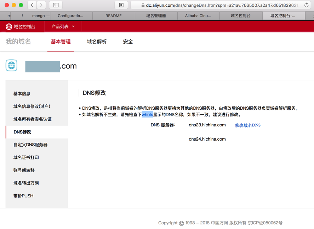This screenshot has width=314, height=229.
Task: Click the dns23.hichina.com server text
Action: pyautogui.click(x=207, y=125)
